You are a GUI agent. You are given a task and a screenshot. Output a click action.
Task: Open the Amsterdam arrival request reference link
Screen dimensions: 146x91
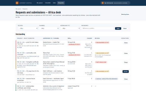(21, 79)
